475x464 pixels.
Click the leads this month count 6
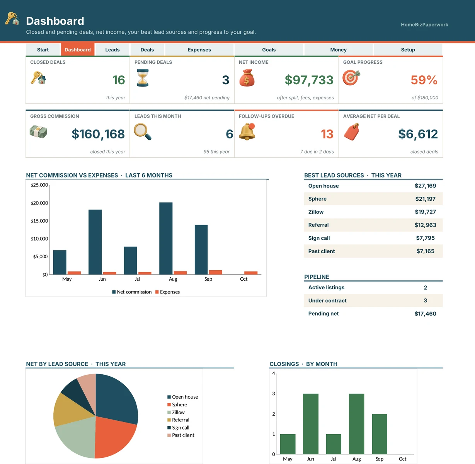point(230,134)
